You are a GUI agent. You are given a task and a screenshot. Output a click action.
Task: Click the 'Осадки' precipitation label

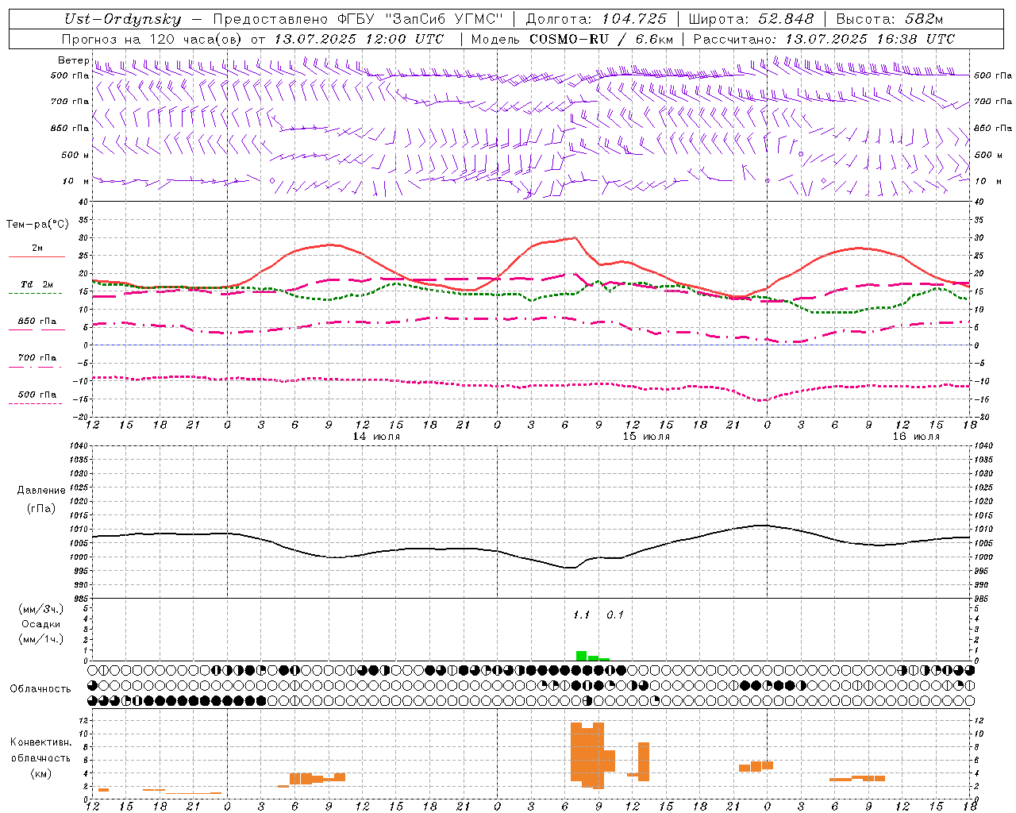tap(41, 624)
